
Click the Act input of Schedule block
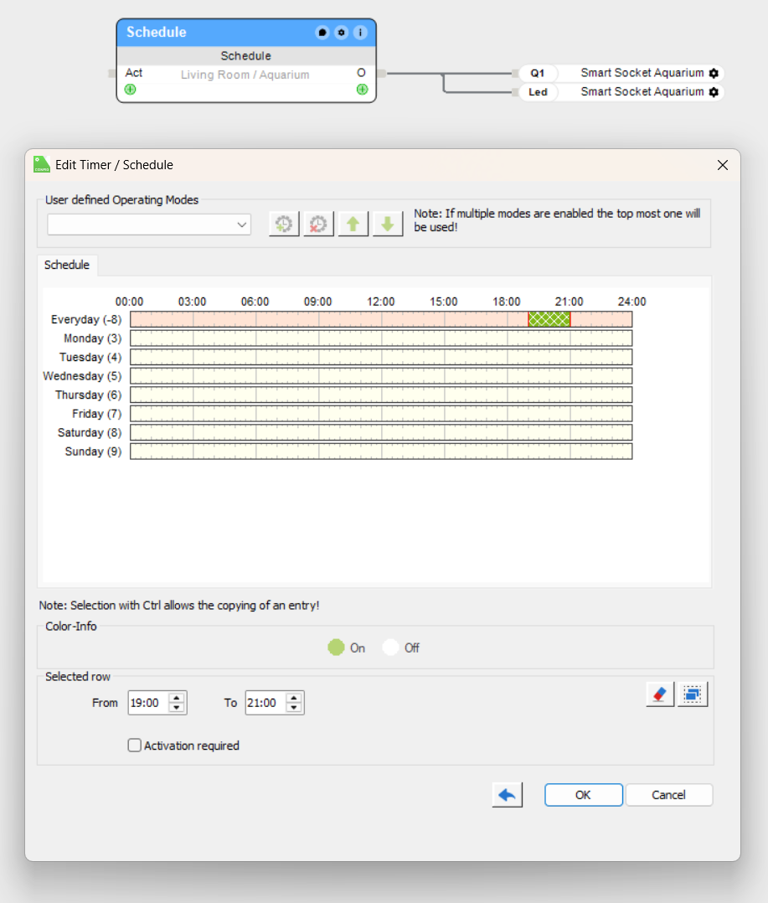click(133, 73)
